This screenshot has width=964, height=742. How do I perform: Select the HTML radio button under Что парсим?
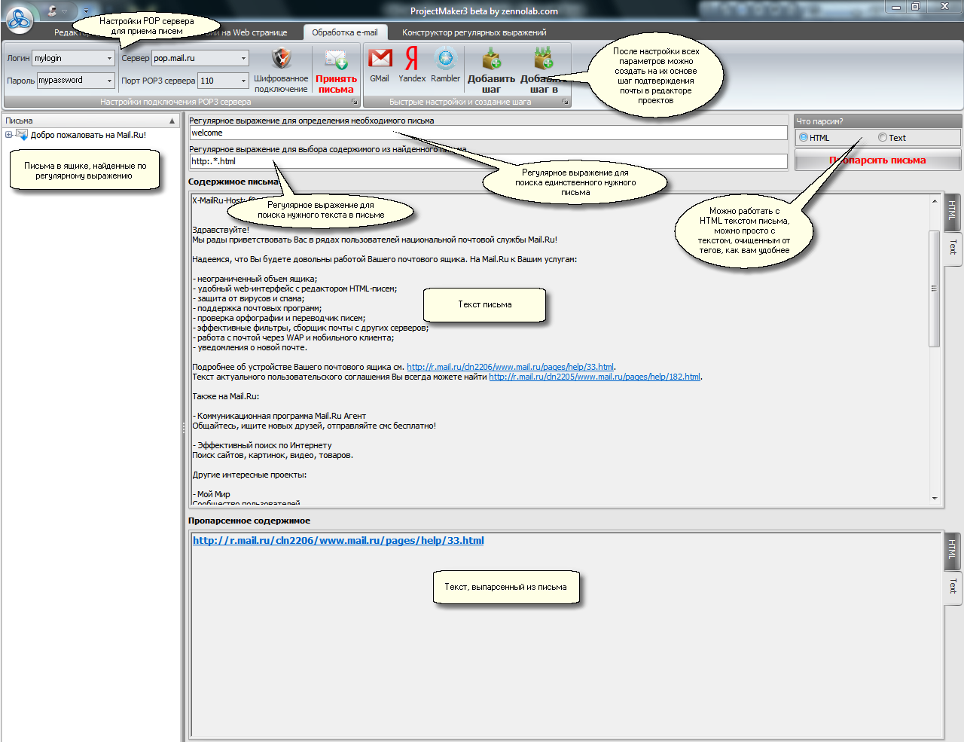tap(804, 138)
